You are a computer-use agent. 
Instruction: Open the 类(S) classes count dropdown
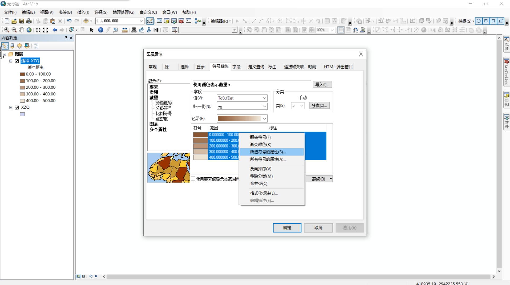click(x=302, y=106)
